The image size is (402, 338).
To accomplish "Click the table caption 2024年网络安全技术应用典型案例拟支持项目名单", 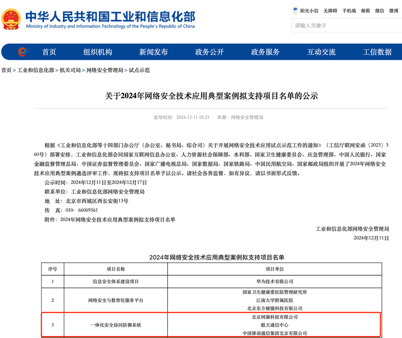I will 217,257.
